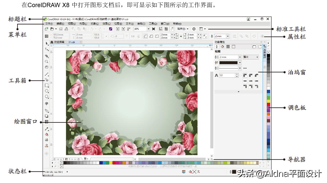
Task: Toggle the flat line cap style
Action: pyautogui.click(x=245, y=81)
